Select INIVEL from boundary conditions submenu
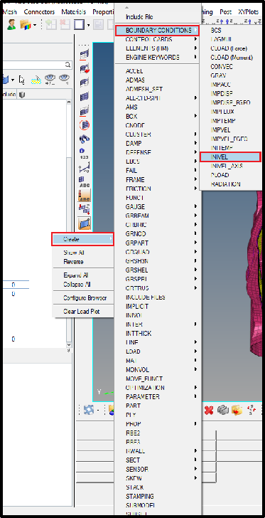The image size is (265, 518). click(x=230, y=157)
